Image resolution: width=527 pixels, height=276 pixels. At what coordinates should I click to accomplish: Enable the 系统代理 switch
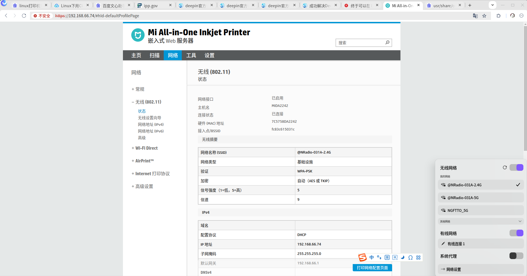516,256
